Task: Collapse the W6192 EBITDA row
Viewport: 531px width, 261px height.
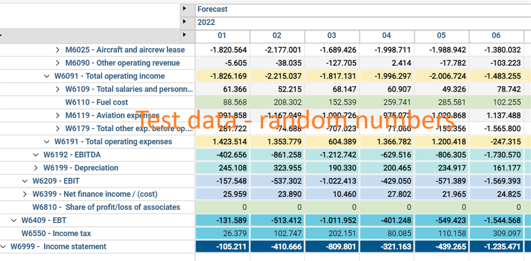Action: (x=36, y=155)
